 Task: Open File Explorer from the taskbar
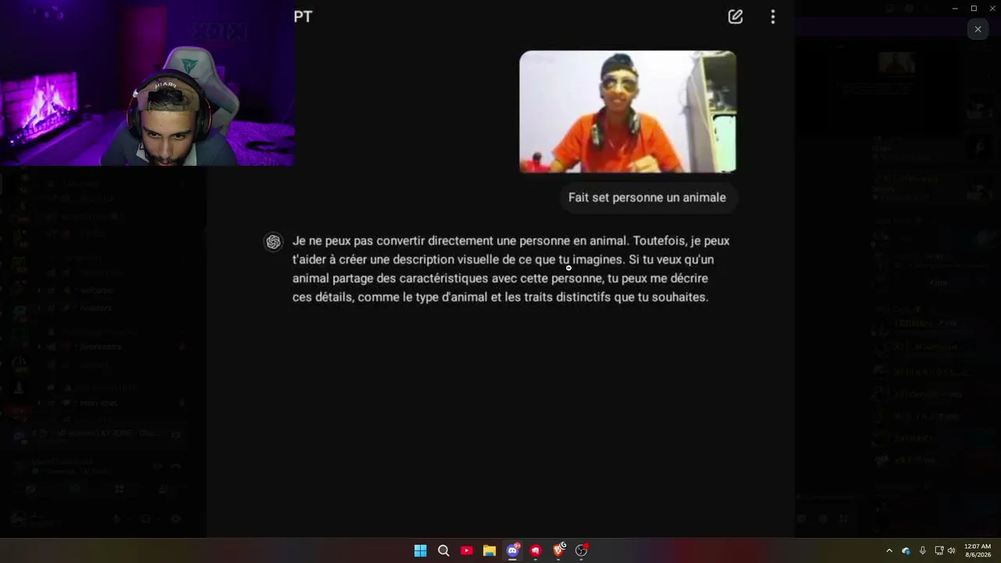click(x=490, y=550)
